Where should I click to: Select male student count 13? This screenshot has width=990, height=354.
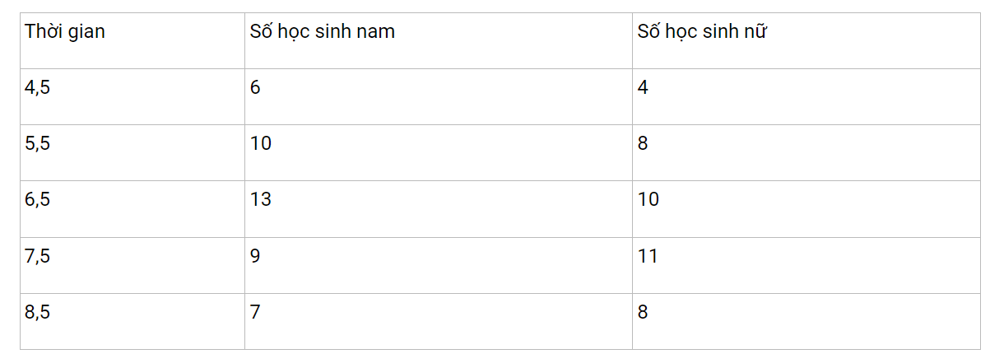[x=261, y=199]
